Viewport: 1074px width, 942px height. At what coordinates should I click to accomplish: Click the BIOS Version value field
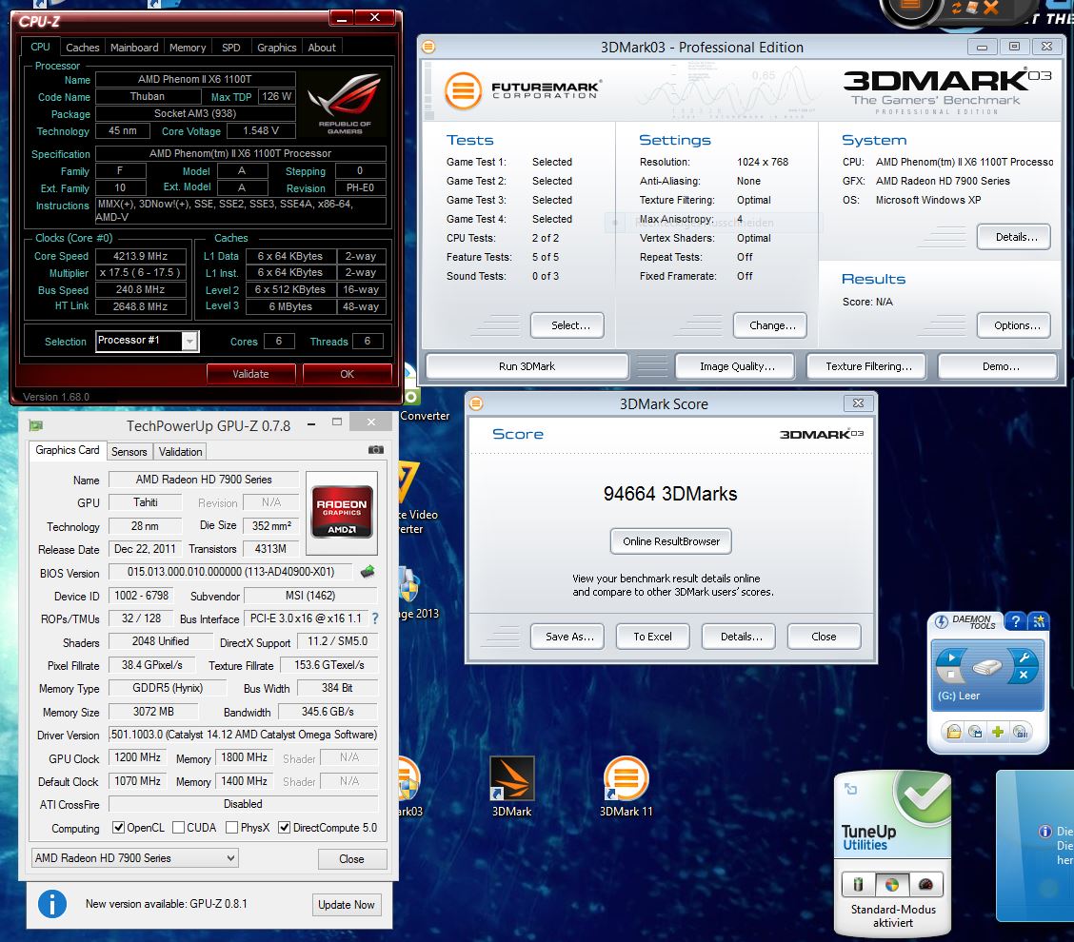click(x=230, y=572)
